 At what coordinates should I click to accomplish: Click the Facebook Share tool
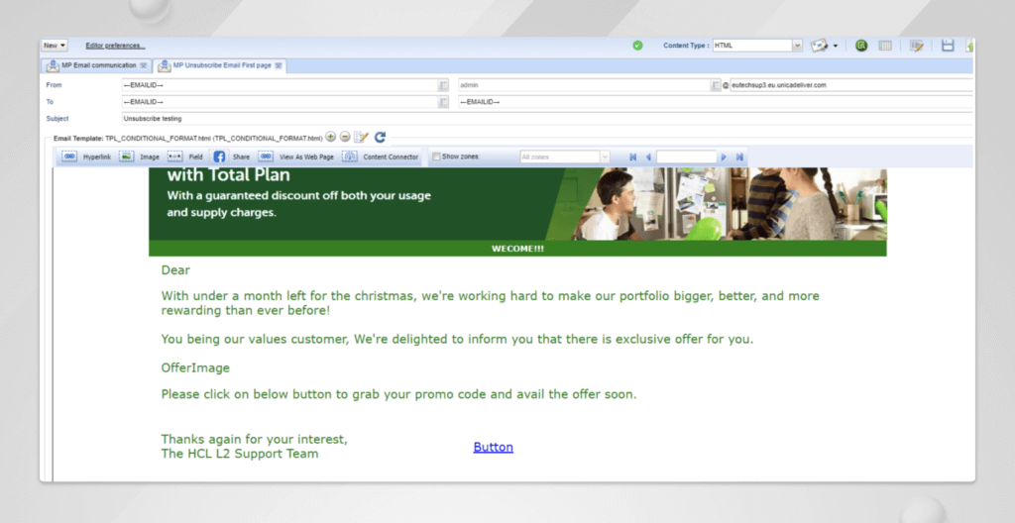(x=230, y=157)
